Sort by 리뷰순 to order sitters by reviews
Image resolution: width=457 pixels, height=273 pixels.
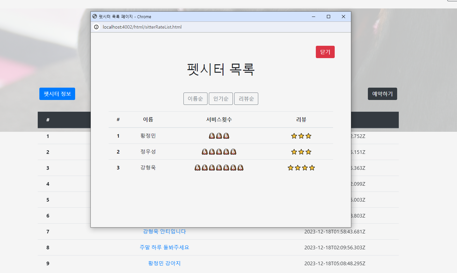click(246, 99)
